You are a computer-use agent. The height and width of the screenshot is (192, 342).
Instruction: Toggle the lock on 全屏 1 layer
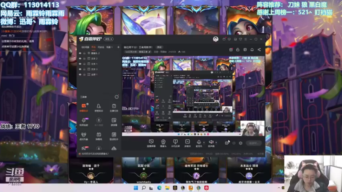(x=84, y=74)
